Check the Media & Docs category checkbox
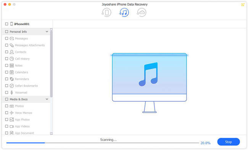This screenshot has width=248, height=150. (6, 99)
